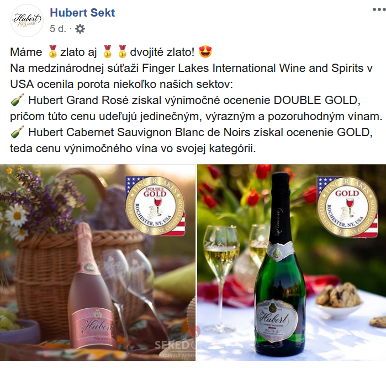Click the Gold Finger Lakes medal badge
The width and height of the screenshot is (386, 368).
(347, 206)
